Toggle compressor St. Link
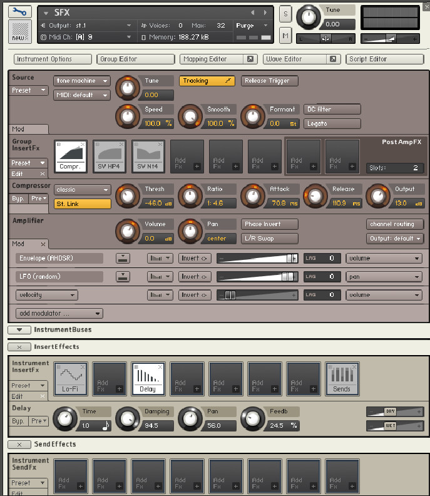 82,204
